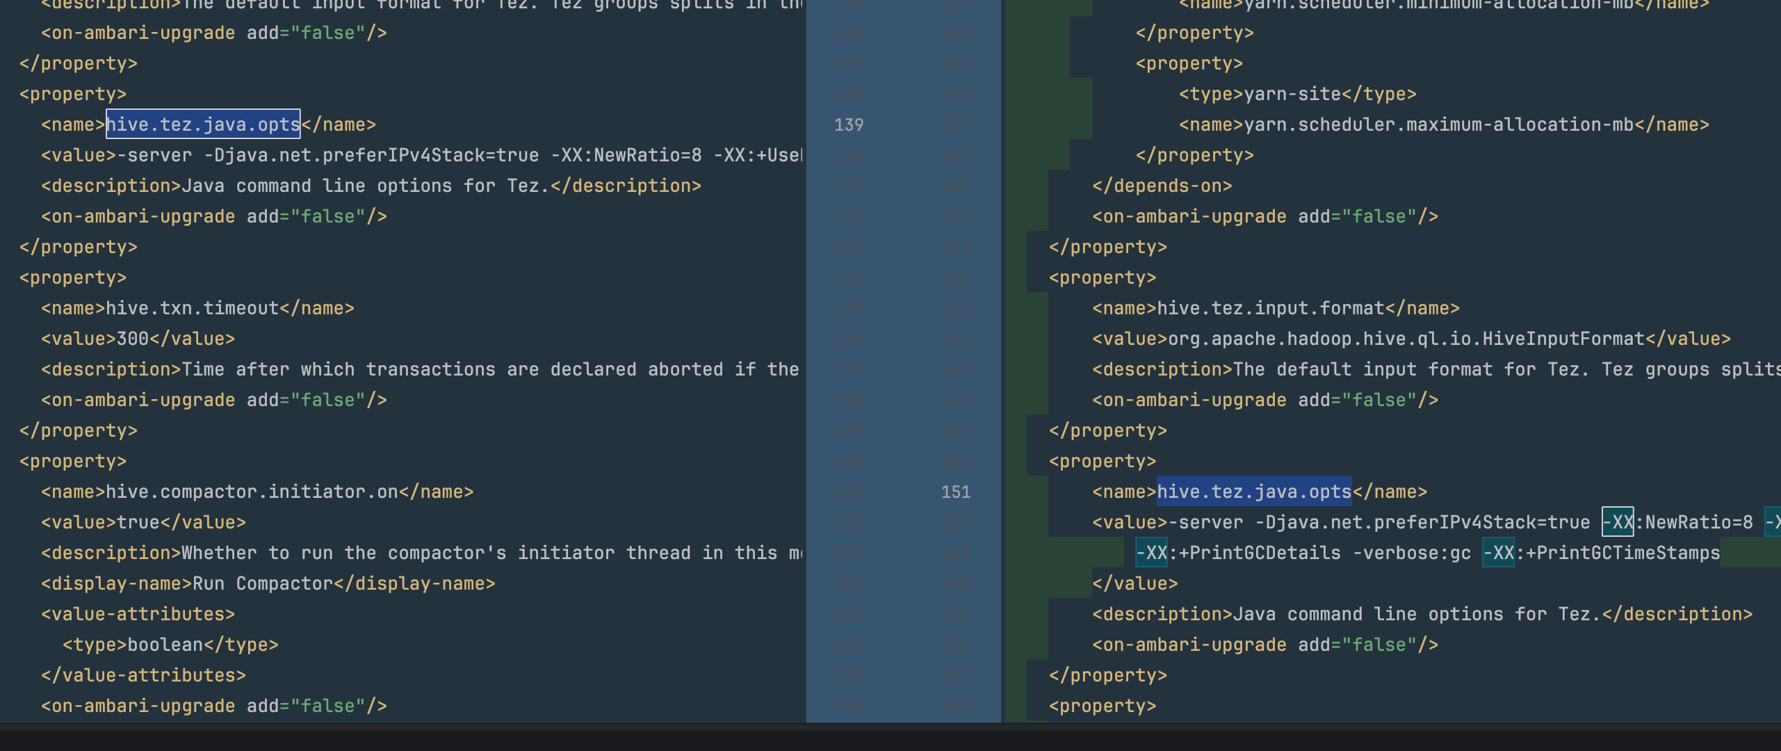Click the boxed -XX before NewRatio=8
This screenshot has height=751, width=1781.
(1617, 522)
